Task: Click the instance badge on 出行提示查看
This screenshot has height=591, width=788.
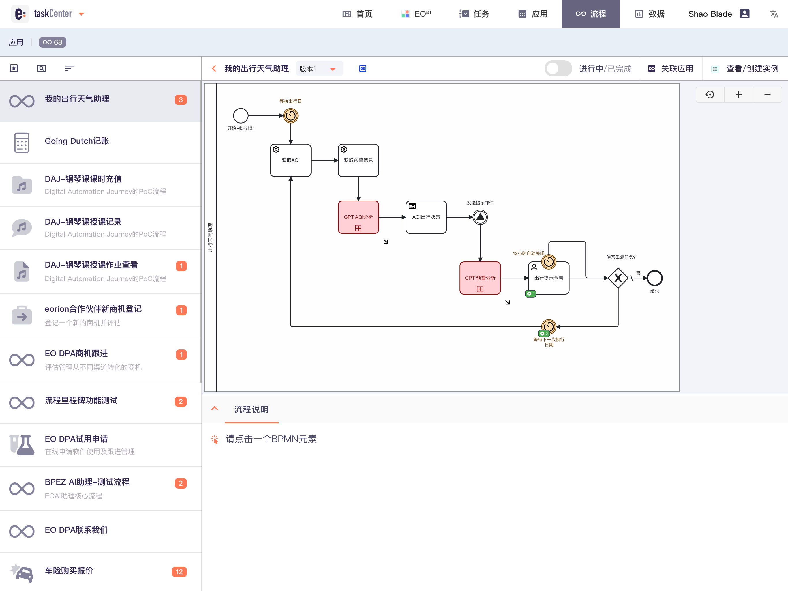Action: click(x=531, y=294)
